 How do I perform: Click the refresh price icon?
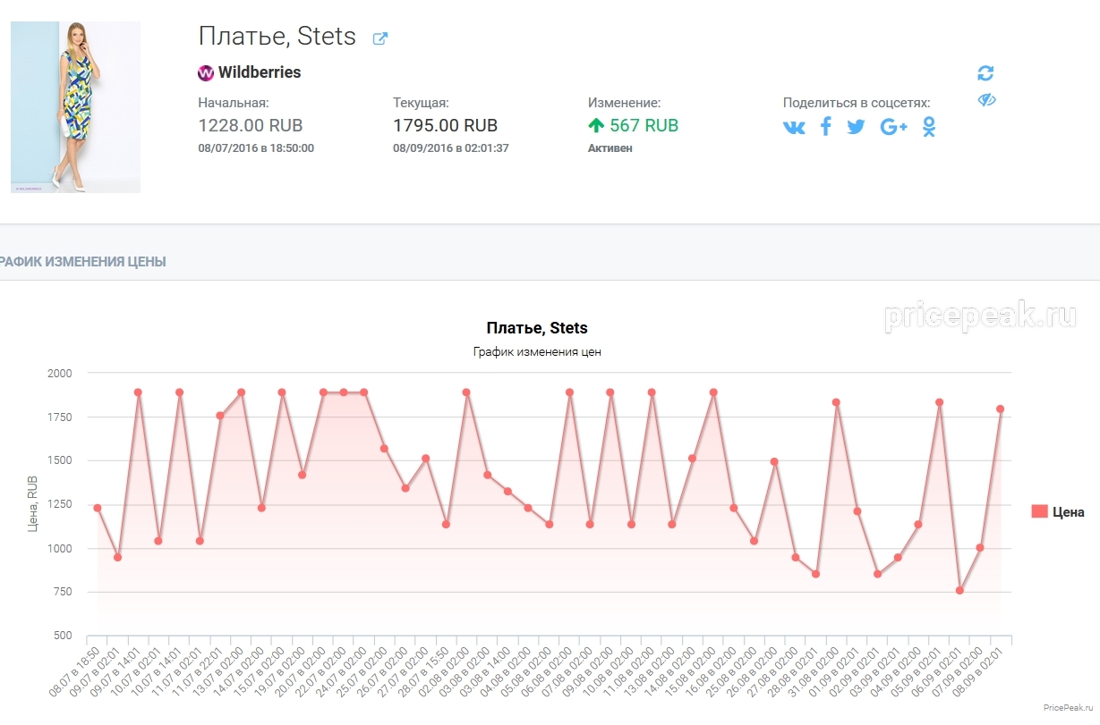click(x=985, y=73)
